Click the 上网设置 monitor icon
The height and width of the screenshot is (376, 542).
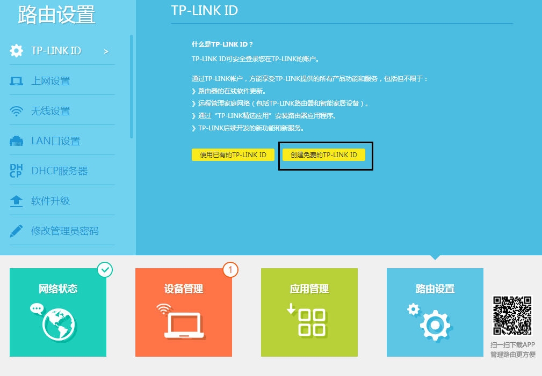pos(17,80)
